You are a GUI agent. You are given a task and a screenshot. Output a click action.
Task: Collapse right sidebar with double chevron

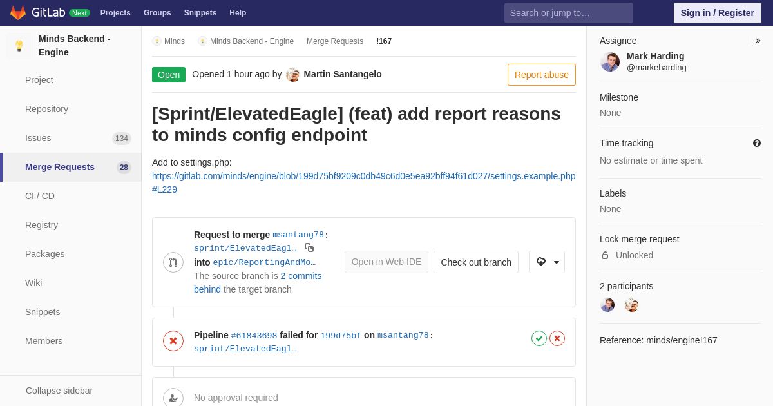pos(758,41)
